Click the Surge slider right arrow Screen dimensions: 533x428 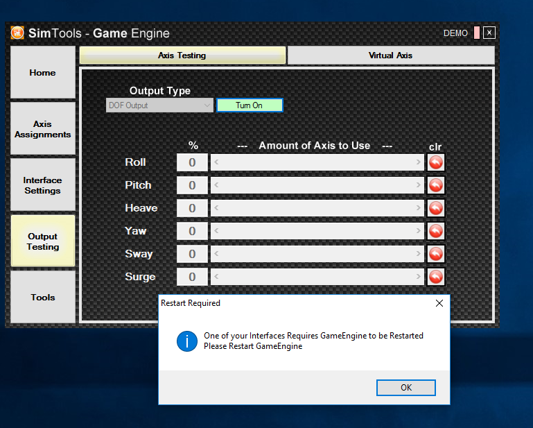click(419, 277)
